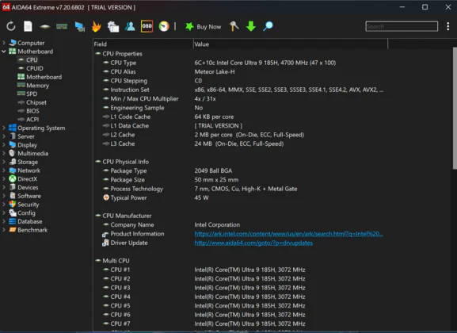Click the Devices category icon
This screenshot has height=333, width=457.
point(12,187)
